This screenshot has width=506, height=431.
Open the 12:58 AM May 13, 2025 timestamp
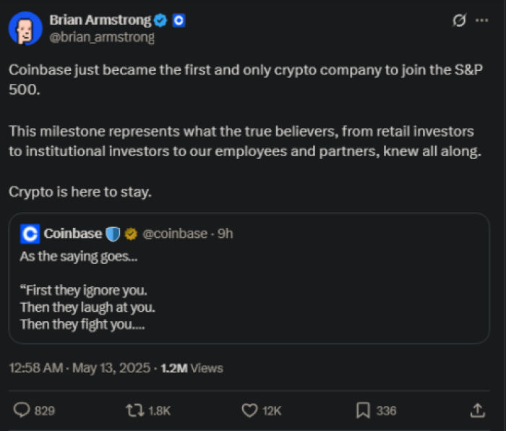click(x=80, y=368)
